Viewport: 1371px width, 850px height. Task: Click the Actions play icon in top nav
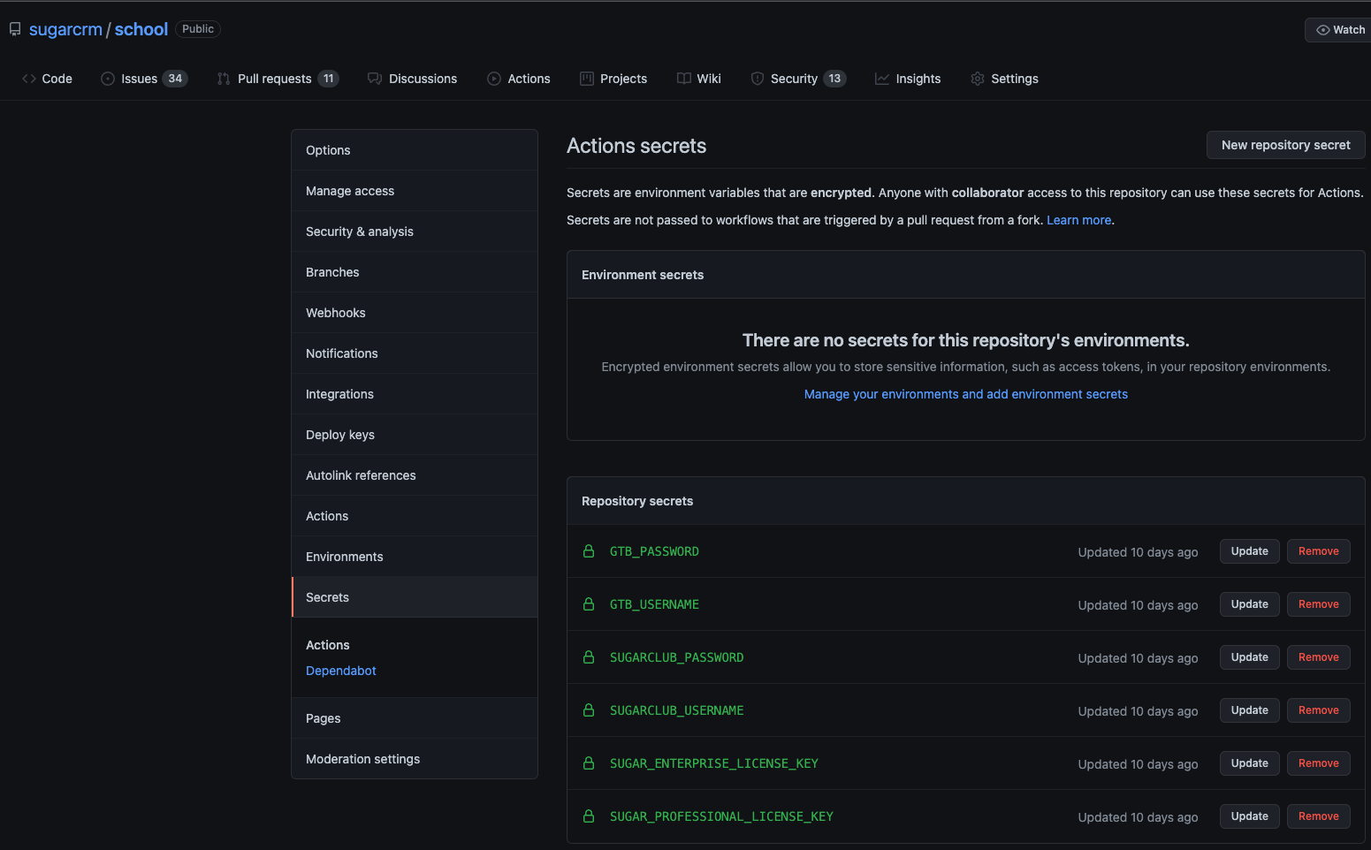(x=494, y=79)
